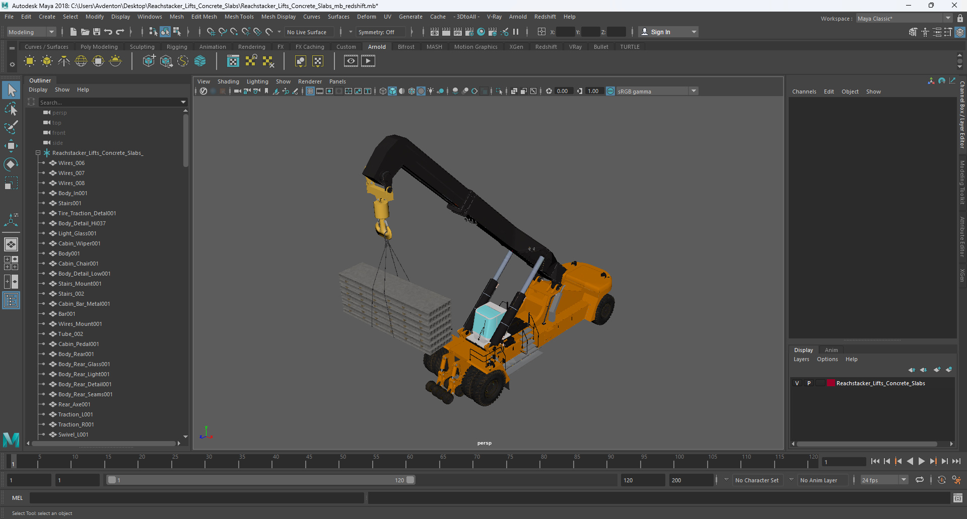
Task: Click the MEL script language button
Action: click(18, 498)
